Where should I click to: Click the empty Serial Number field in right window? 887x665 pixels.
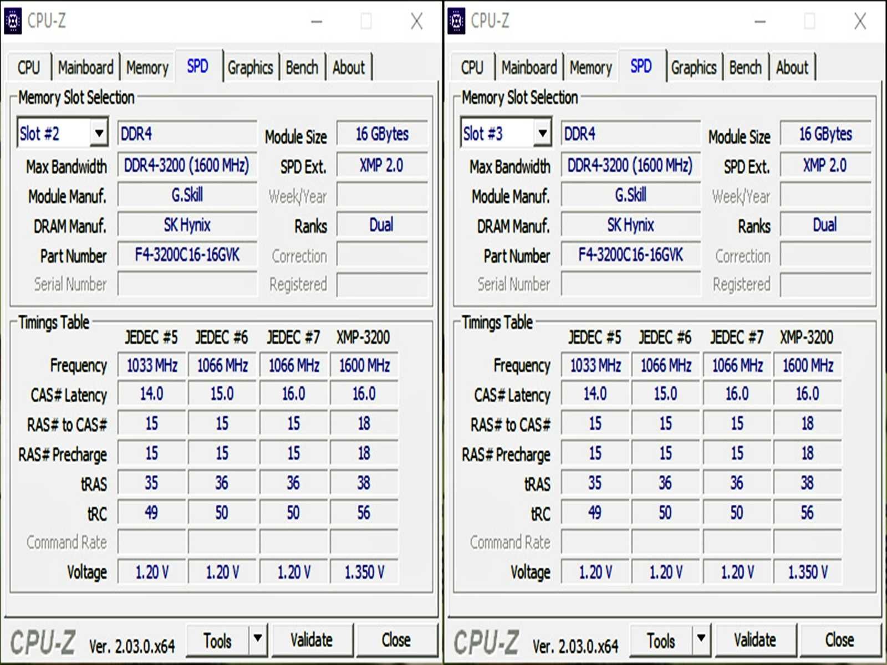tap(631, 284)
